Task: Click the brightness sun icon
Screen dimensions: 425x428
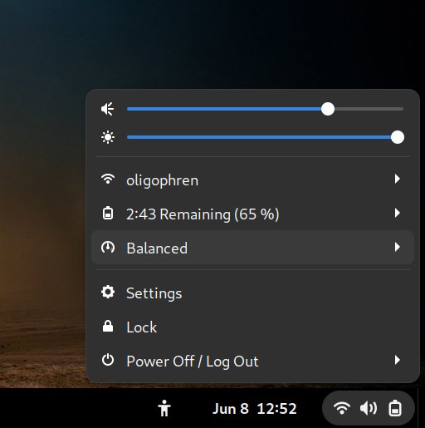Action: (108, 137)
